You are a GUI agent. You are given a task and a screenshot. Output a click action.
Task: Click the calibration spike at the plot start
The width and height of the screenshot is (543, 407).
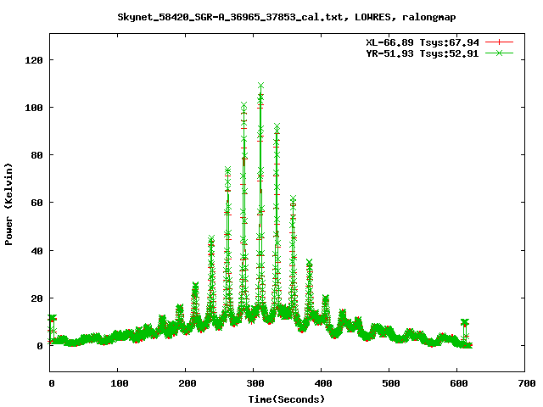tap(52, 329)
